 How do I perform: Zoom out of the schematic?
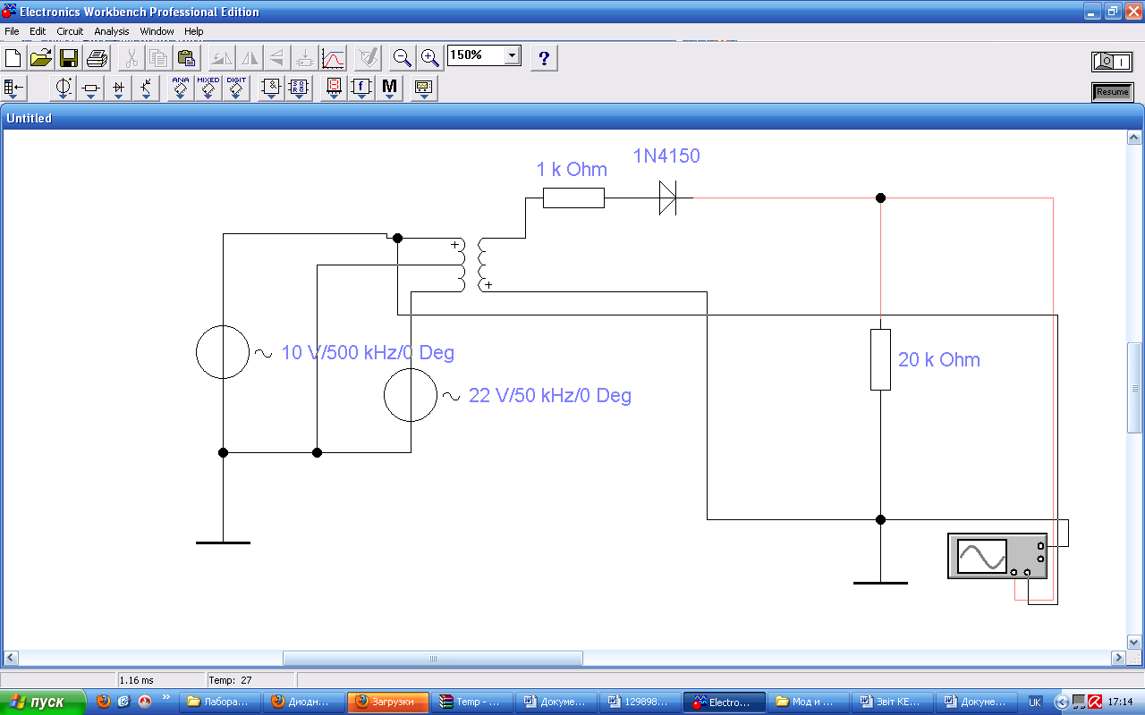tap(403, 59)
